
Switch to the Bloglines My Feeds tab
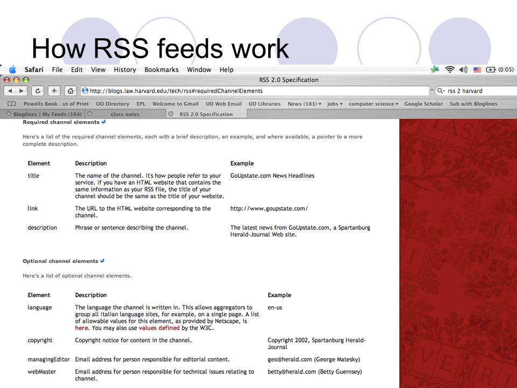click(47, 114)
